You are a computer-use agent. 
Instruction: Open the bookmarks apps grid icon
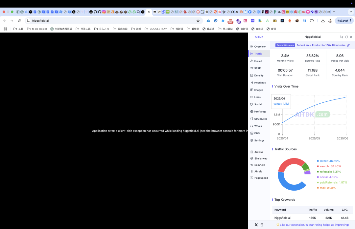pos(6,29)
